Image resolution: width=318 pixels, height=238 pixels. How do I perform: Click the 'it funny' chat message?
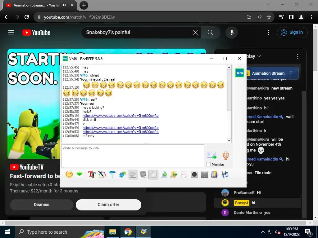(x=89, y=136)
